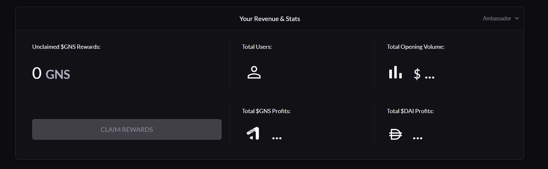Click the bar chart volume icon
This screenshot has height=169, width=548.
(x=395, y=72)
